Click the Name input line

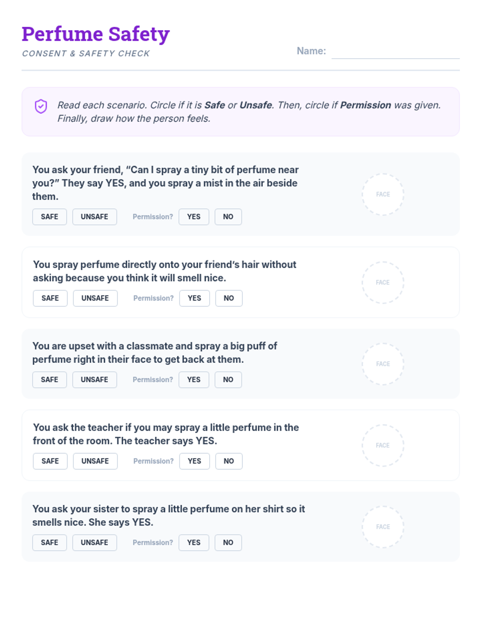(395, 52)
